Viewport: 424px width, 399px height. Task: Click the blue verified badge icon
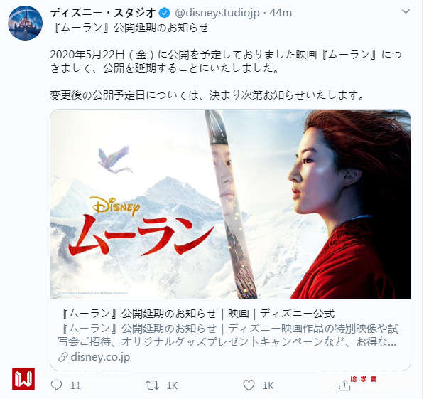pos(164,13)
